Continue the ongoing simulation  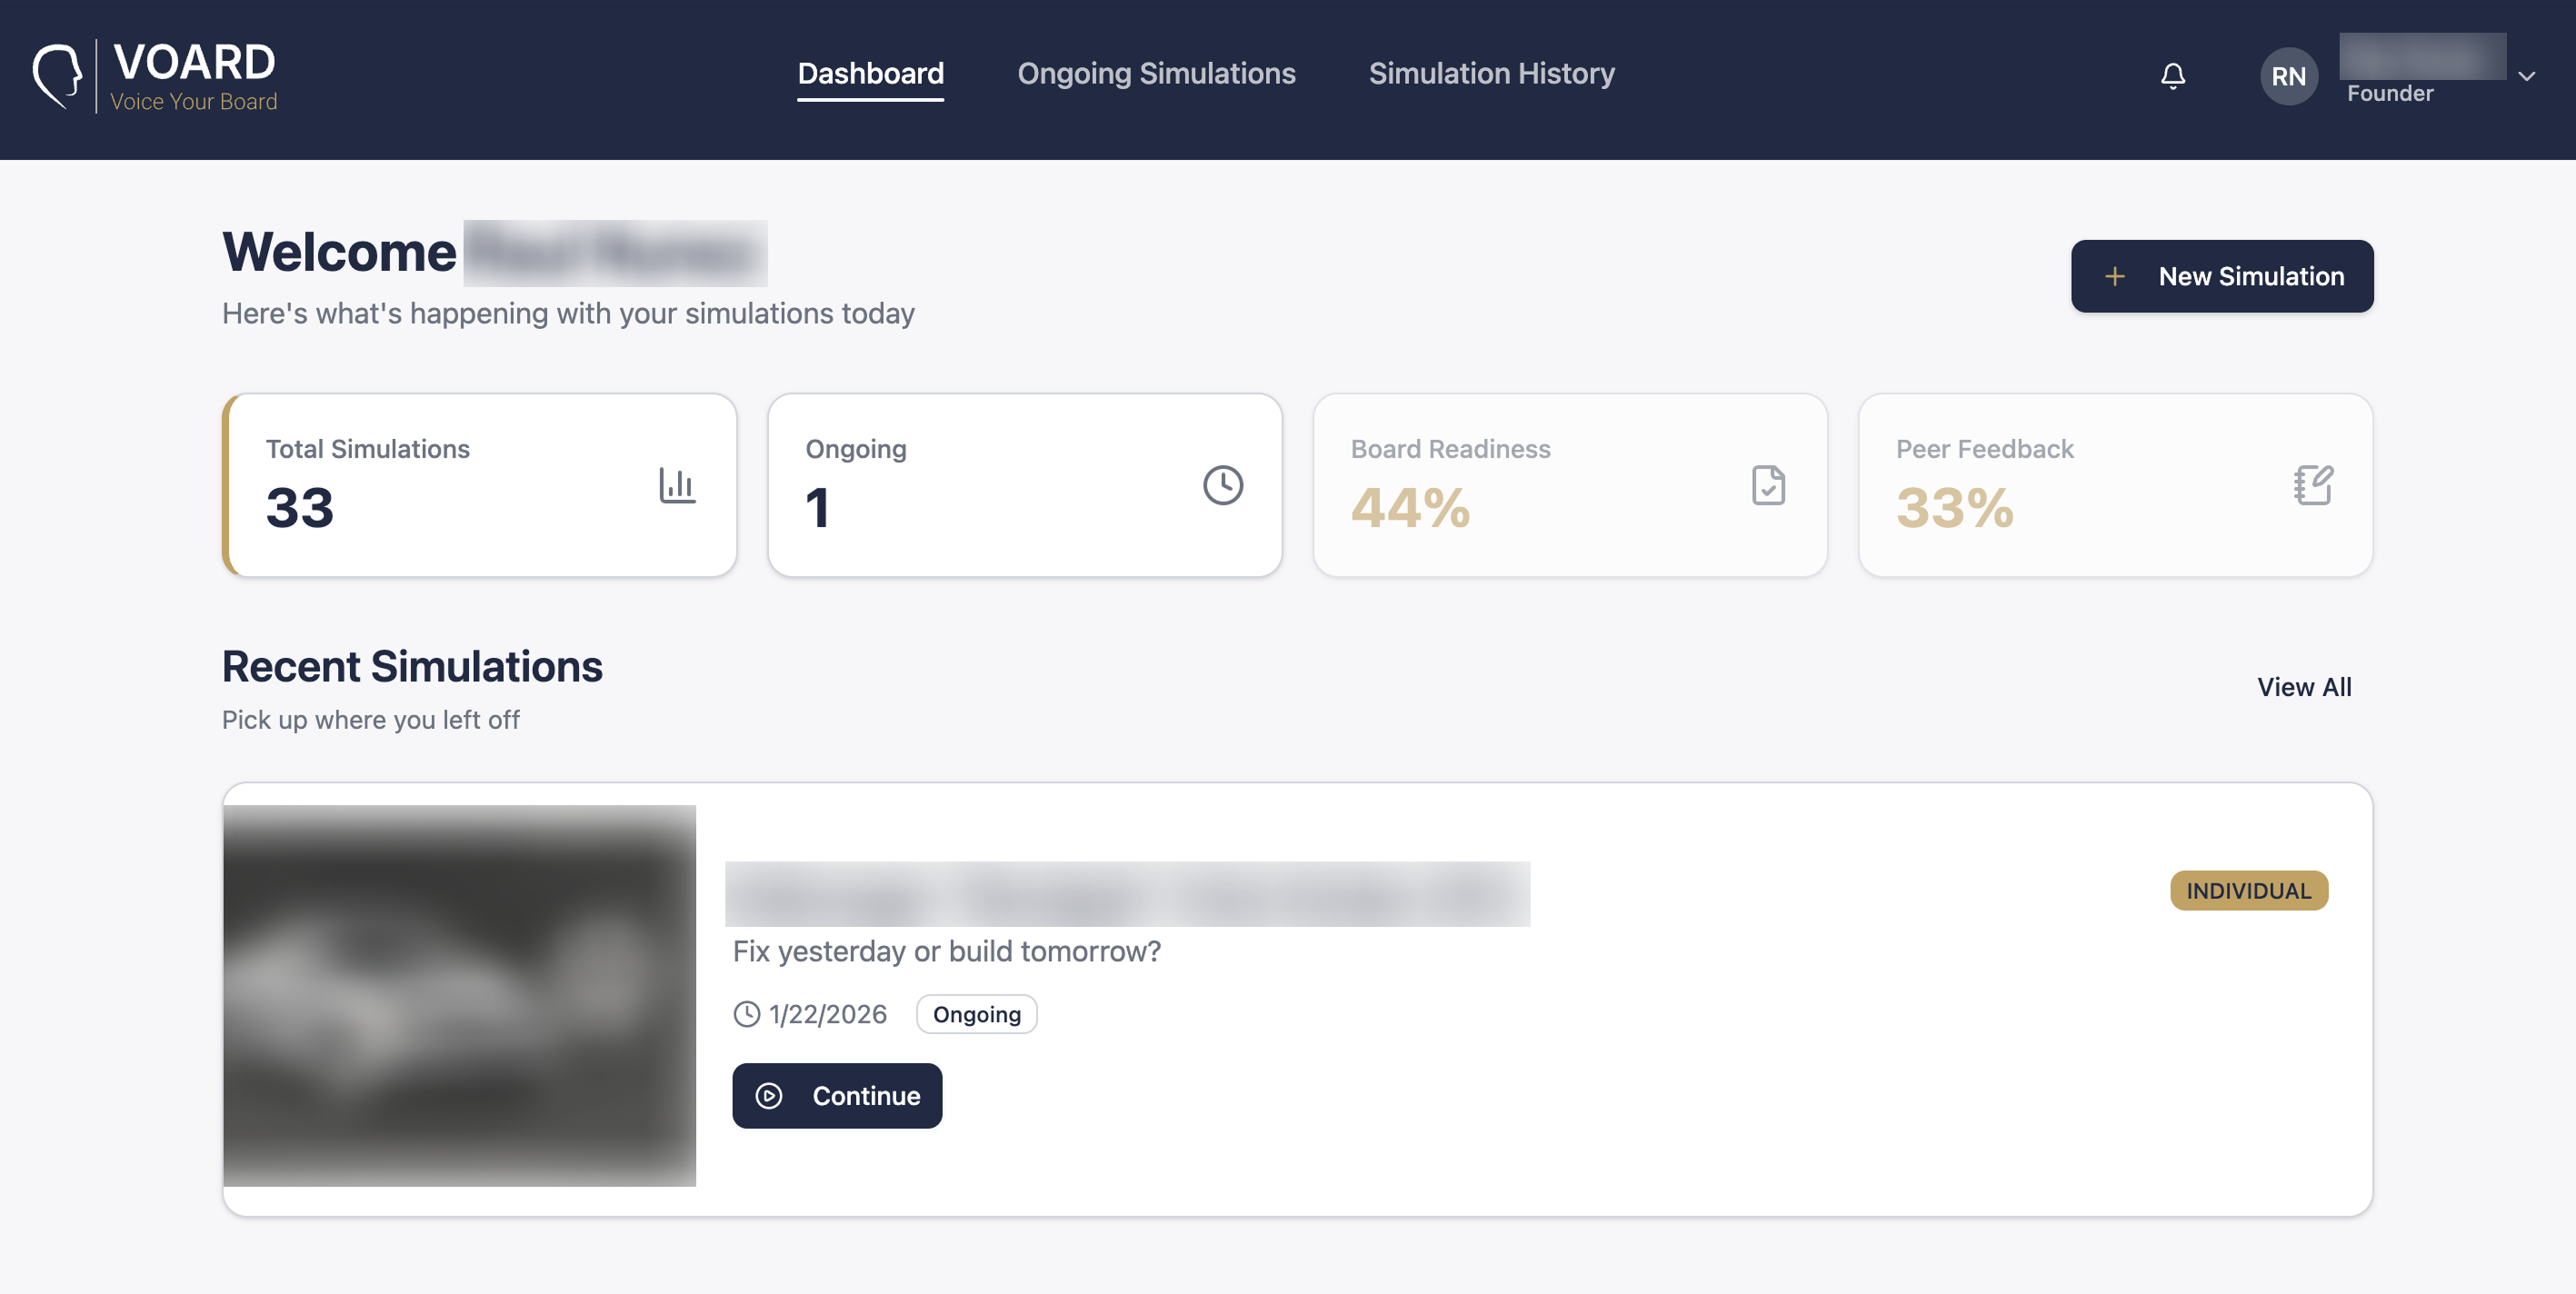(837, 1095)
